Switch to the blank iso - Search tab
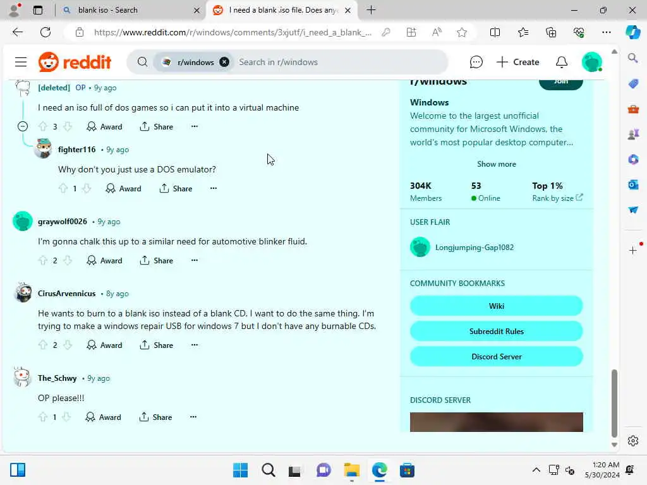This screenshot has width=647, height=485. pos(131,10)
